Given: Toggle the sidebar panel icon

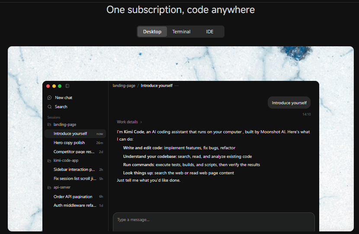Looking at the screenshot, I should coord(67,86).
